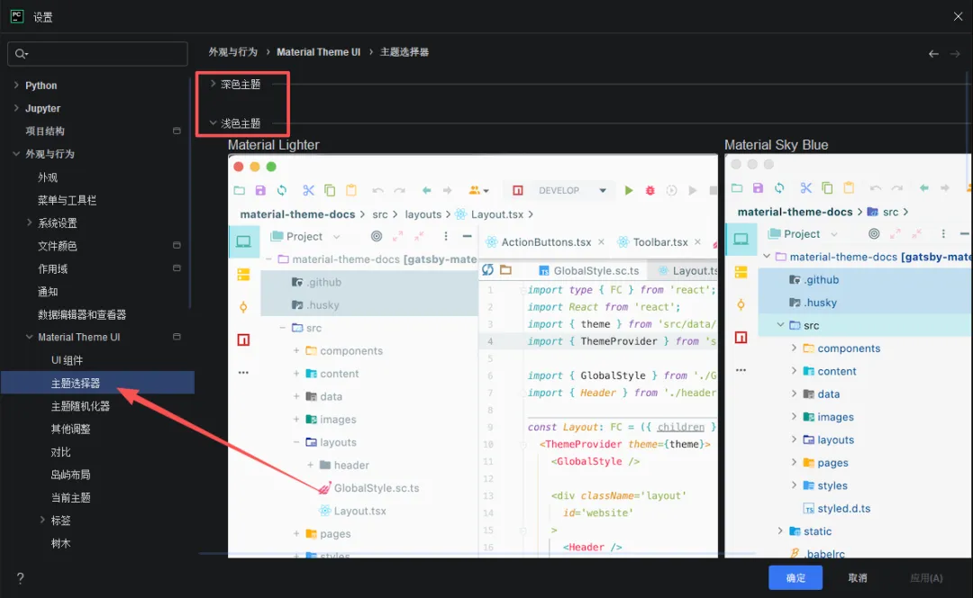Open 数据编辑器和查看器 settings page
Screen dimensions: 973x598
(x=82, y=314)
